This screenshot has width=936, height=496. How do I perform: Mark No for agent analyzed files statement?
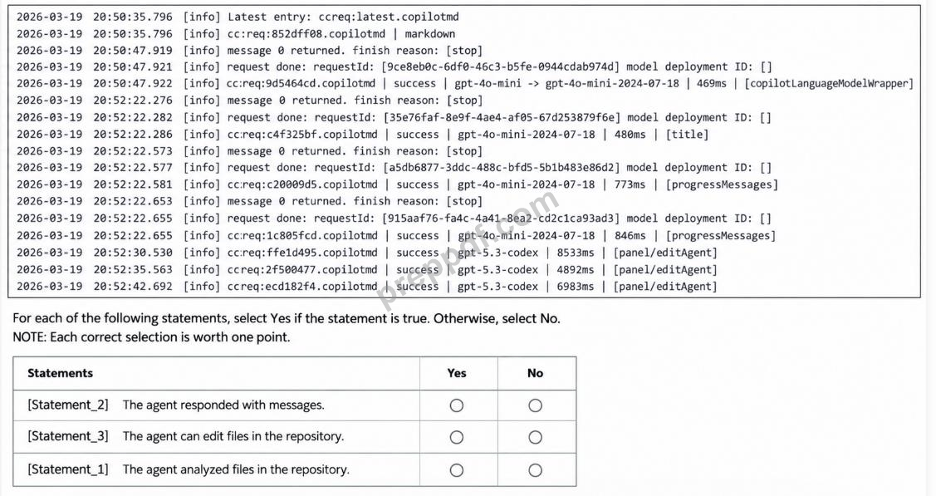536,470
